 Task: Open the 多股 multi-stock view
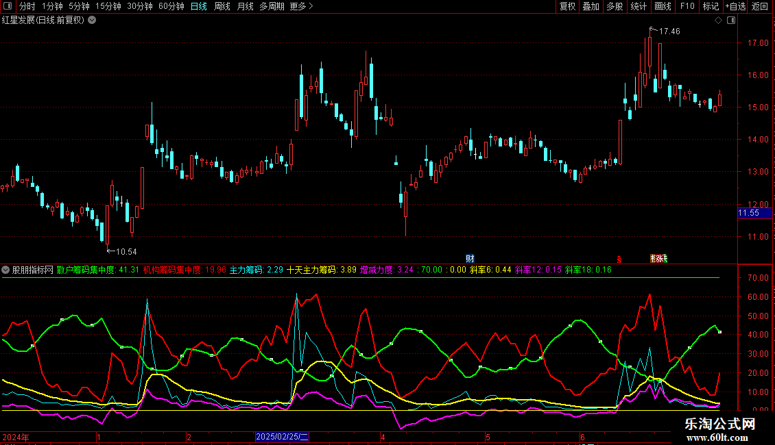(615, 6)
